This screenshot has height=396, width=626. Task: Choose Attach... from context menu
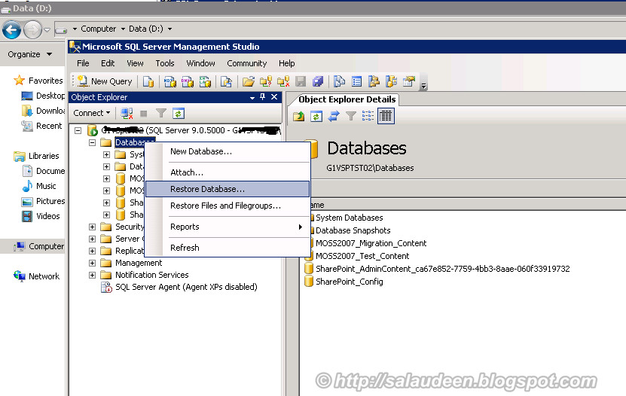228,172
